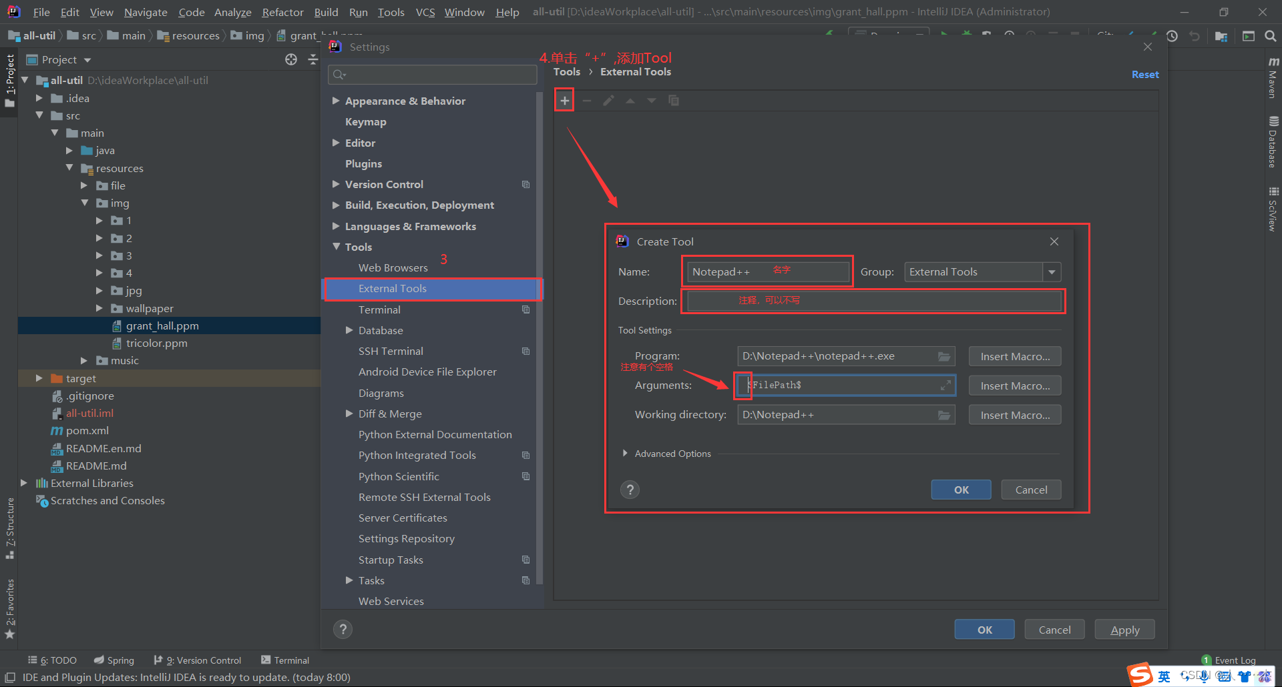This screenshot has width=1282, height=687.
Task: Open the 6: TODO tab
Action: point(52,660)
